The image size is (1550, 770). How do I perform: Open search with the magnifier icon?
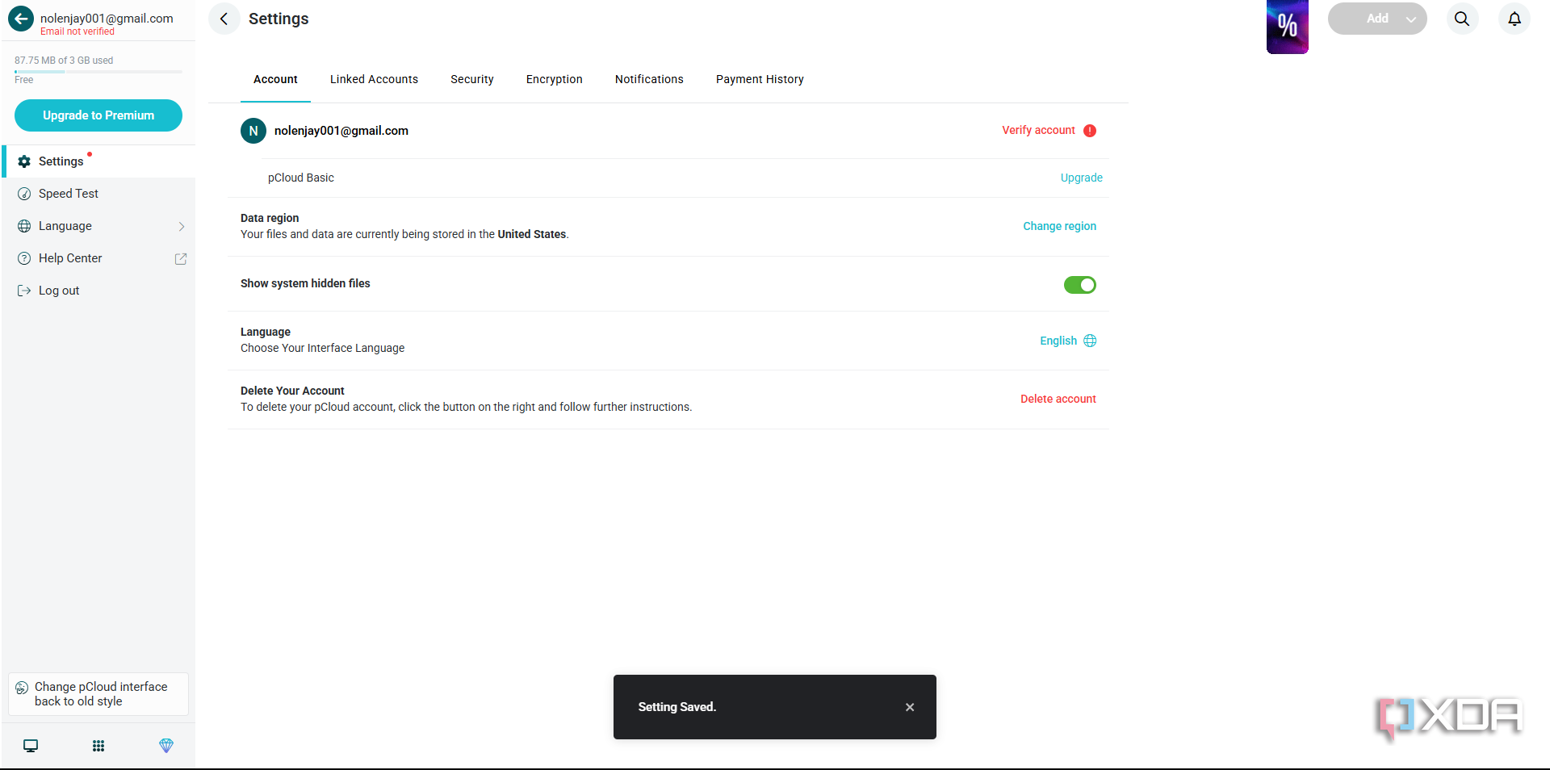pos(1462,19)
